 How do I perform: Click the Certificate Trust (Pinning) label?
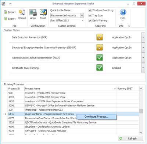coord(26,68)
